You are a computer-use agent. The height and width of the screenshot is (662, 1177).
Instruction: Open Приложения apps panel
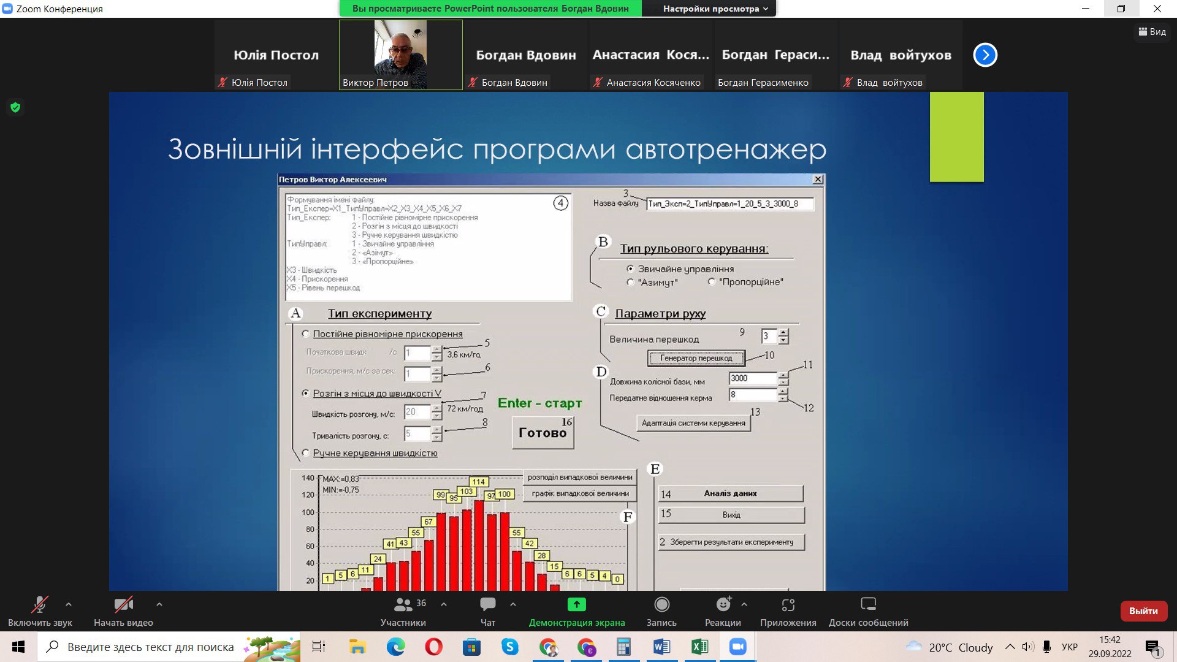(788, 606)
